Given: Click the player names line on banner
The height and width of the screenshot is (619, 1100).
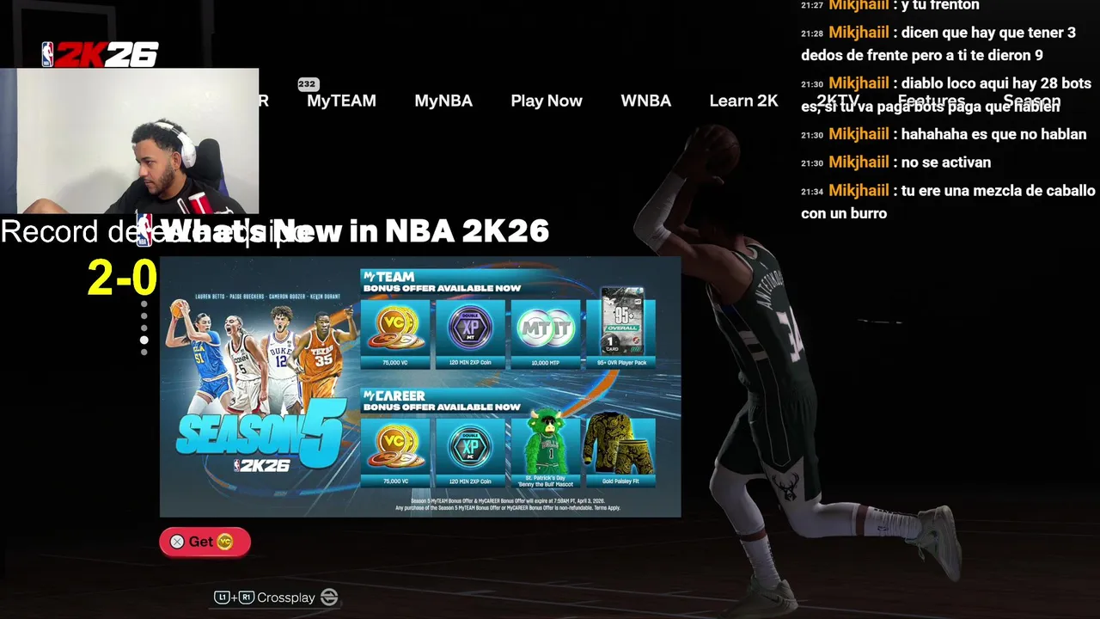Looking at the screenshot, I should coord(267,297).
